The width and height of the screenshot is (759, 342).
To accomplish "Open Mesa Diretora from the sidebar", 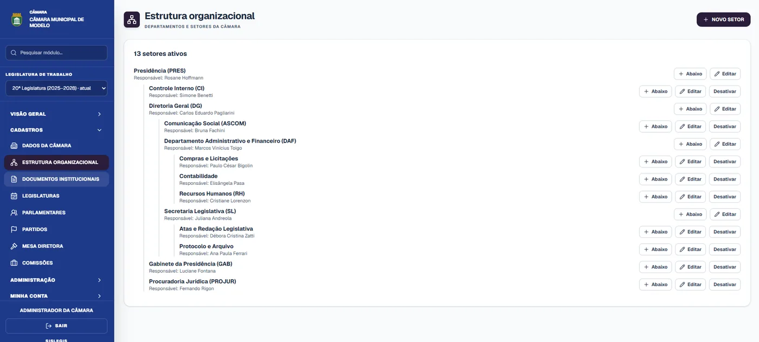I will coord(56,247).
